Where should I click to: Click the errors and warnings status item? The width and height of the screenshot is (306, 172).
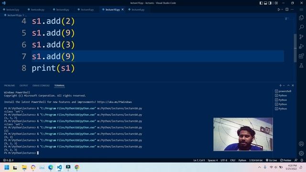[8, 160]
